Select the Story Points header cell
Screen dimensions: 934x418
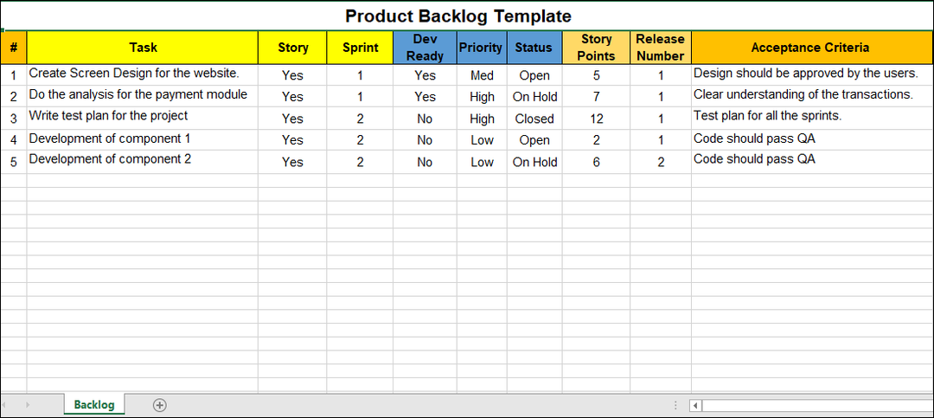[x=596, y=48]
